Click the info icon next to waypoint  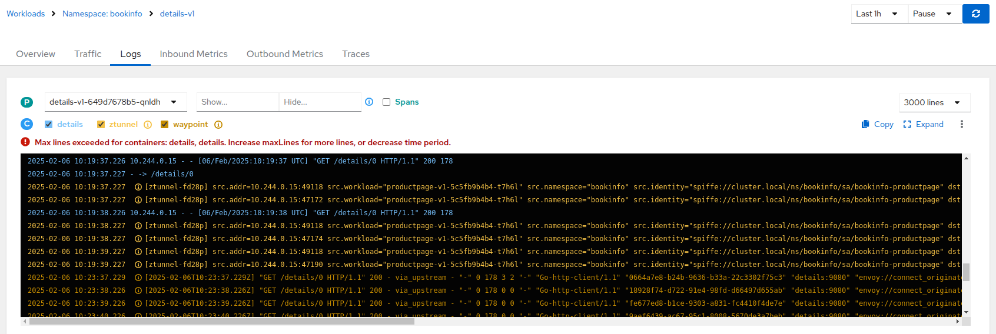218,125
